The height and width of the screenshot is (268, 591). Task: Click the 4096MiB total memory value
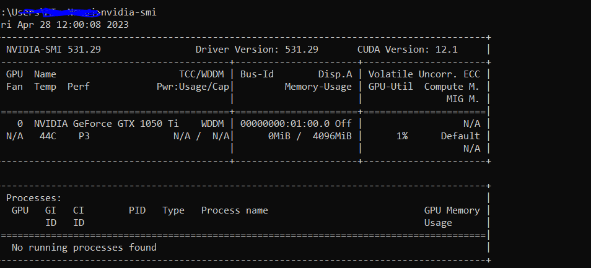(x=332, y=136)
